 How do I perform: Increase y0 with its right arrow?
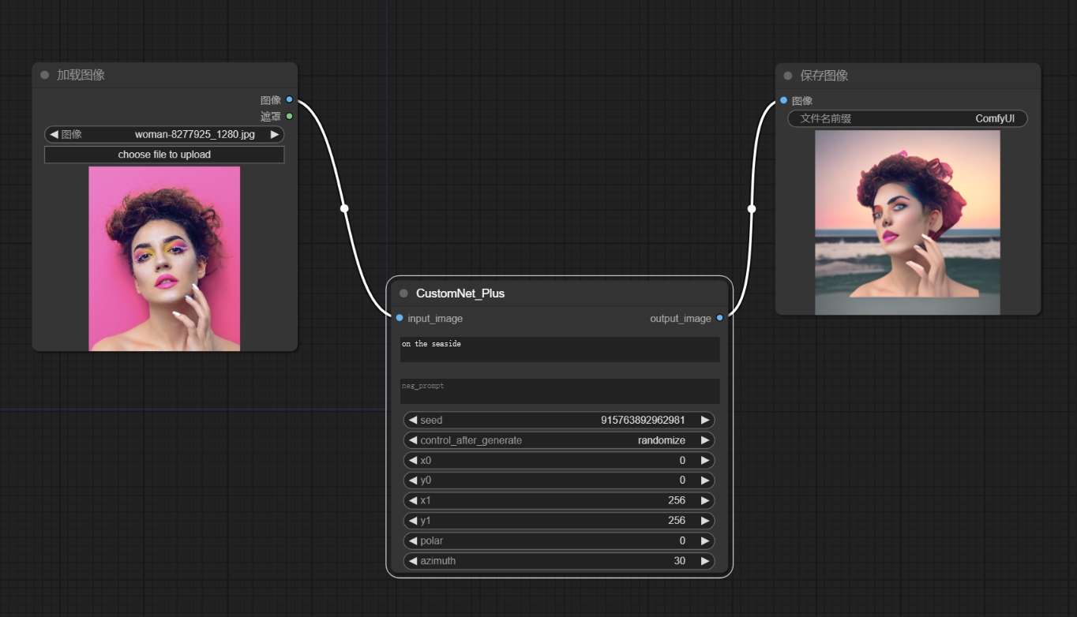point(705,480)
